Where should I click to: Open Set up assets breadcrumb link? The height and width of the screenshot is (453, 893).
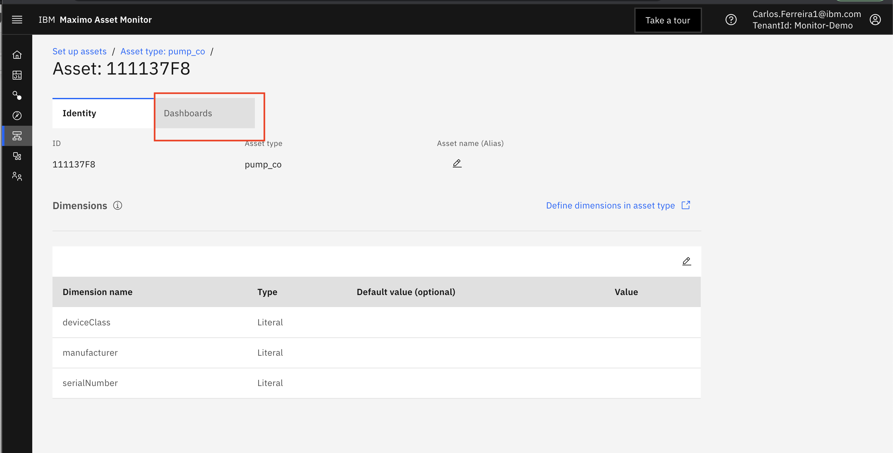click(x=79, y=51)
